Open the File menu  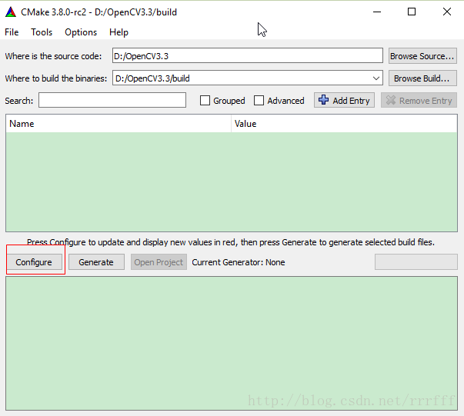[x=12, y=32]
